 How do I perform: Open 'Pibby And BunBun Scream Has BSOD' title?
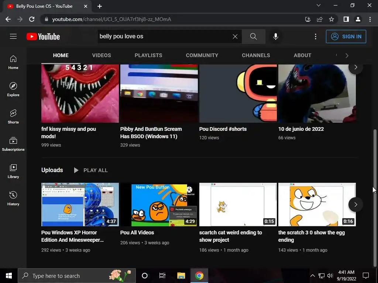pos(151,133)
